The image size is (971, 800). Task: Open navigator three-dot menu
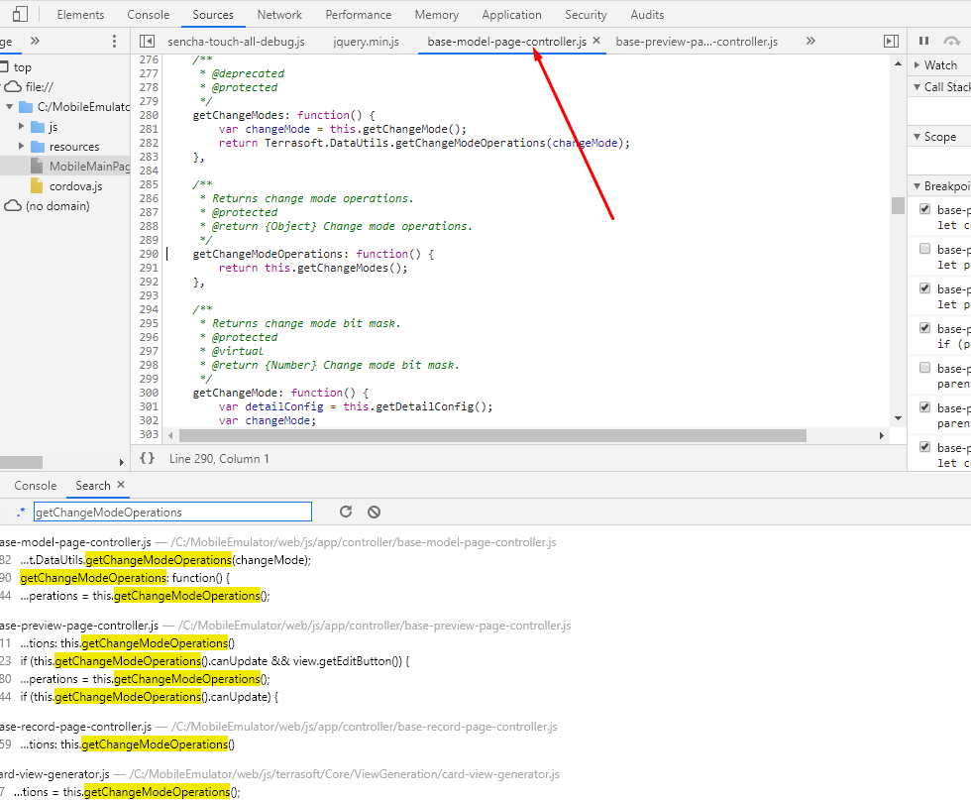114,41
